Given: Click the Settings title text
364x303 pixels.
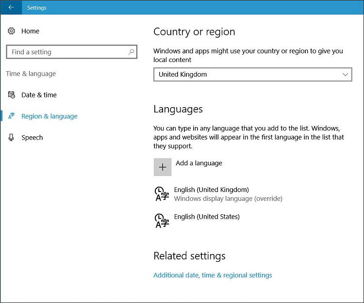Looking at the screenshot, I should [37, 8].
